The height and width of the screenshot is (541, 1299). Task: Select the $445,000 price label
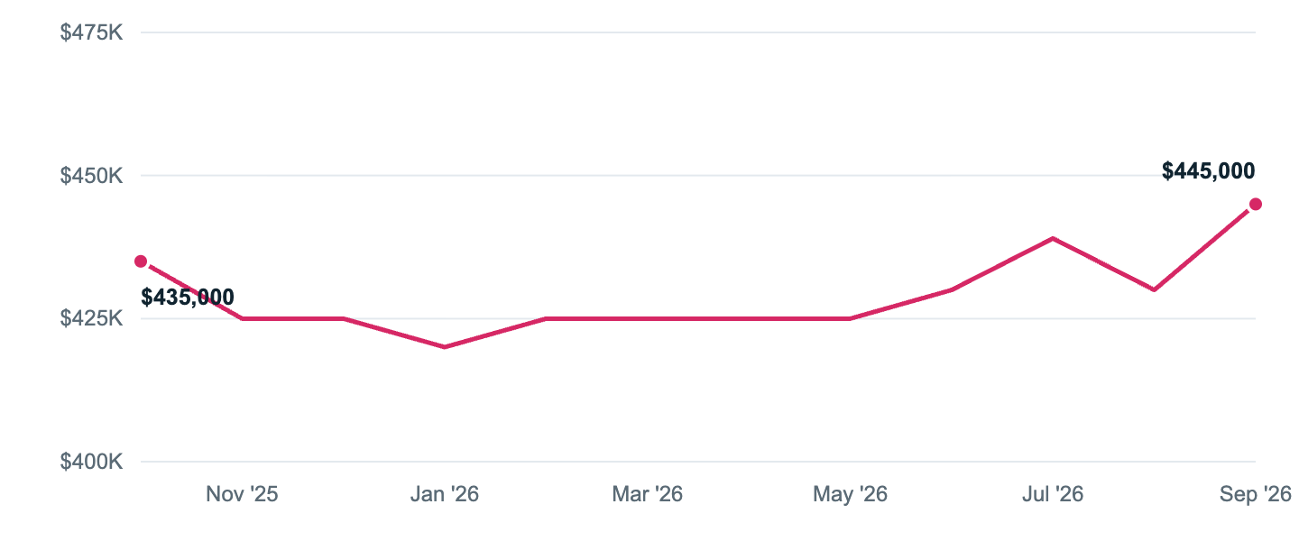(x=1208, y=171)
